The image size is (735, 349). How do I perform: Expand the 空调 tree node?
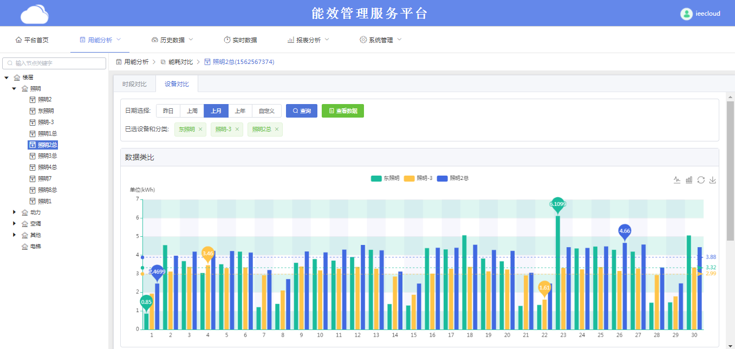pyautogui.click(x=14, y=224)
